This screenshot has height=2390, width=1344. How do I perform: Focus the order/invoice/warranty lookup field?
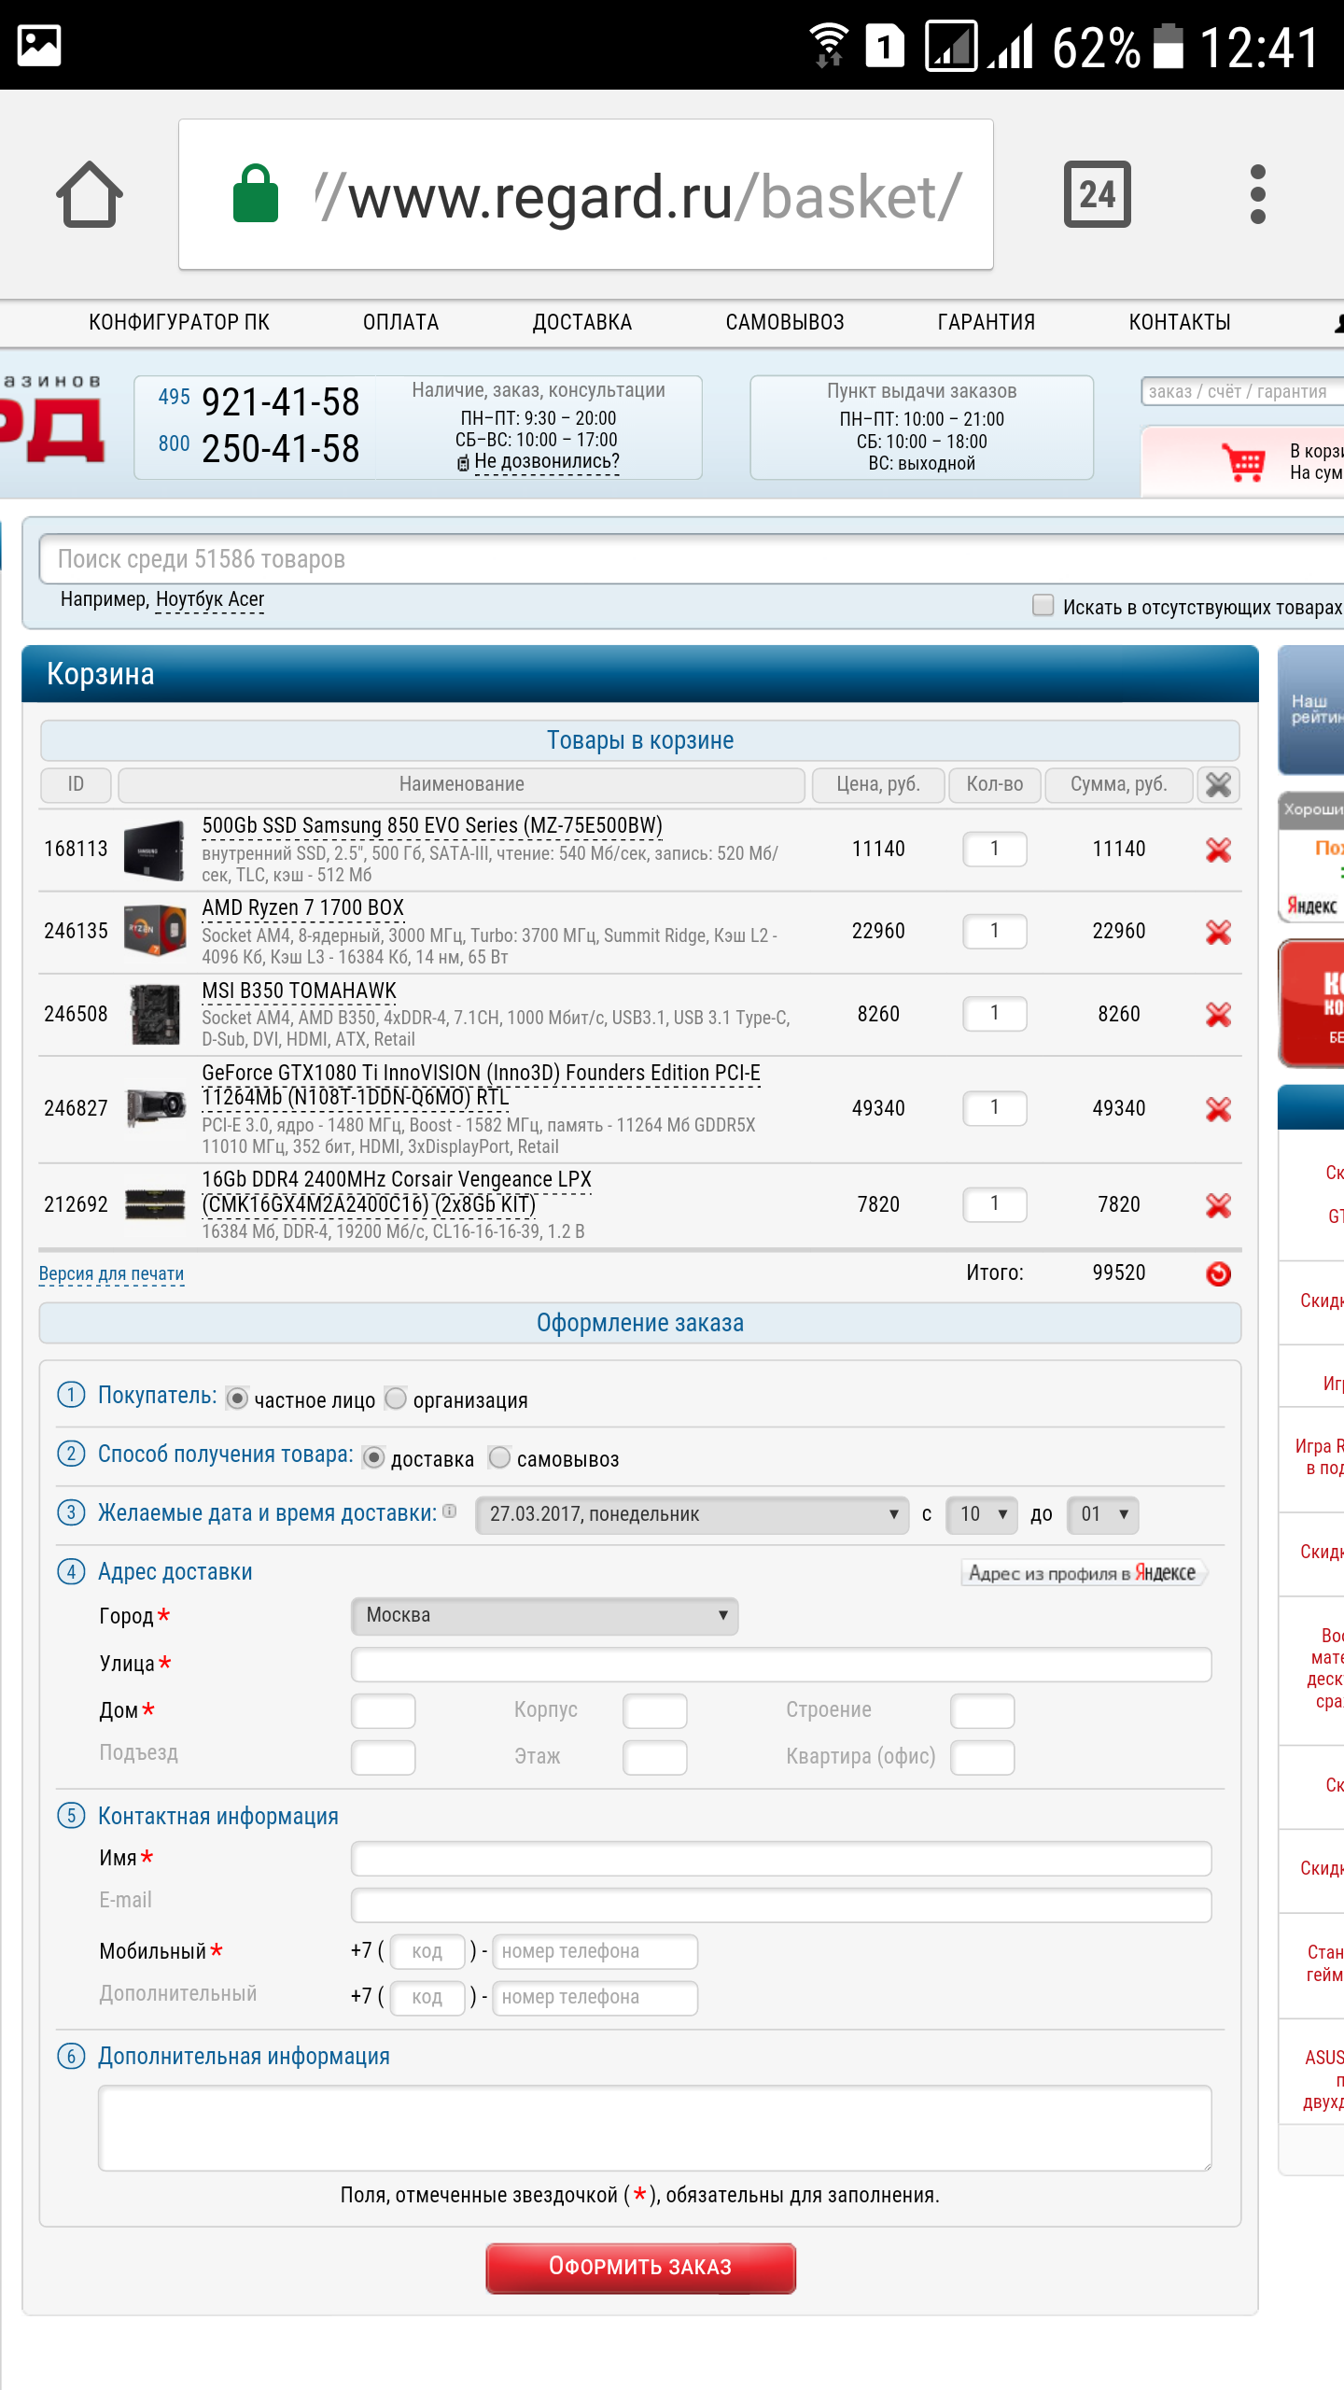(1242, 391)
